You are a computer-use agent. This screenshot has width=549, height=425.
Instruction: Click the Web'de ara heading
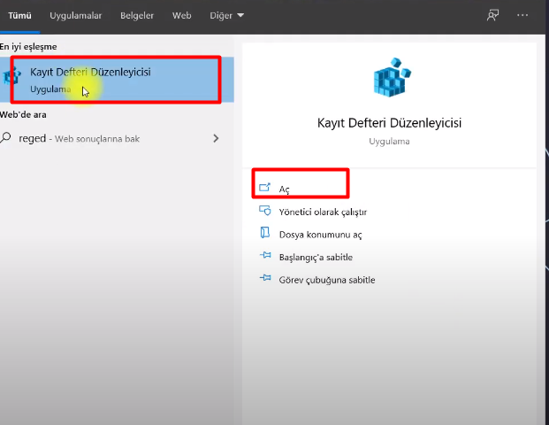click(x=23, y=115)
